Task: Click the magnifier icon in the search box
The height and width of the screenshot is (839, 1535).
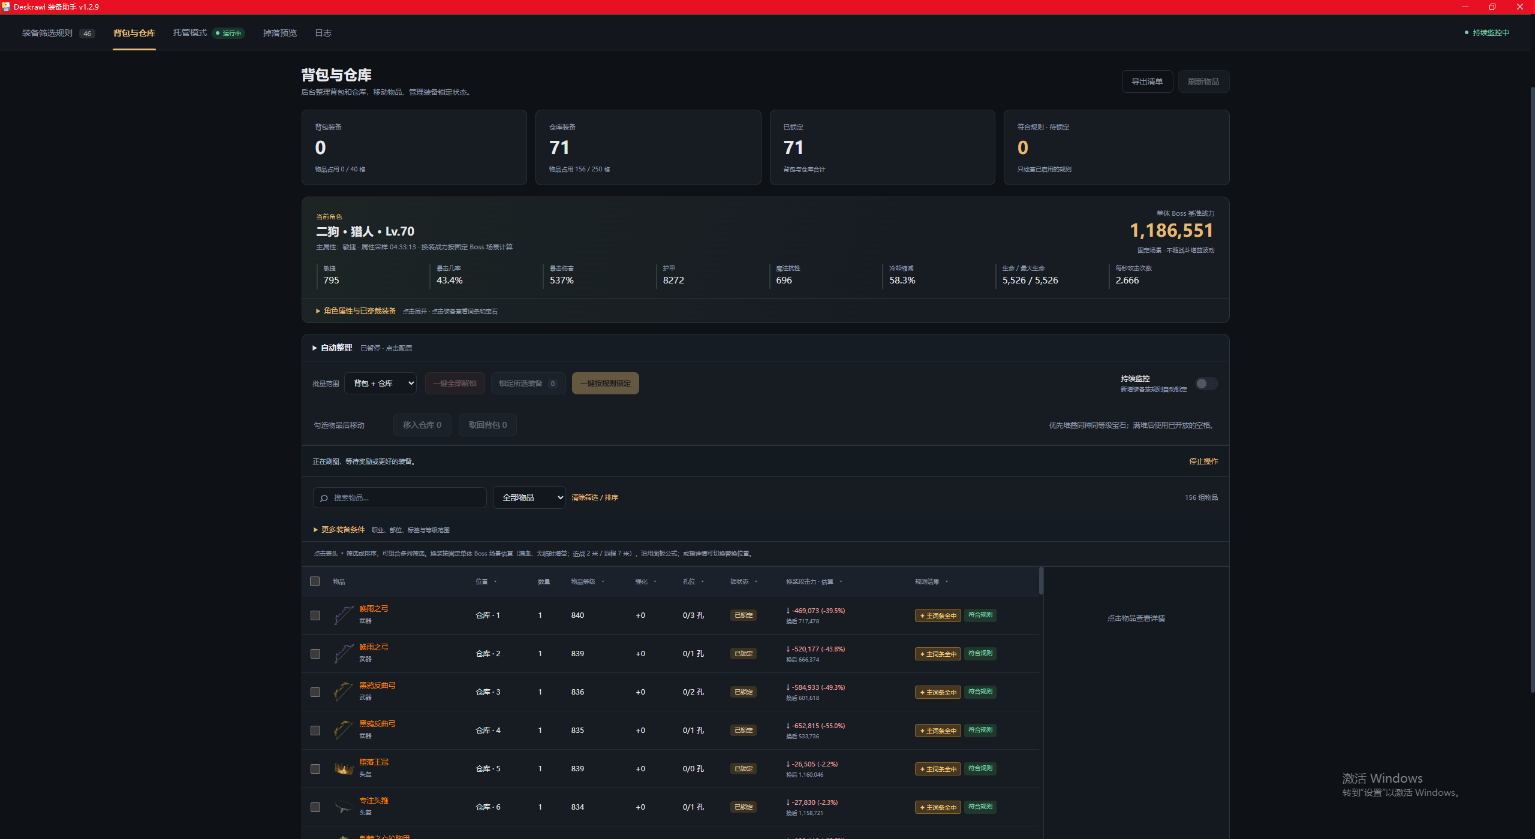Action: coord(324,498)
